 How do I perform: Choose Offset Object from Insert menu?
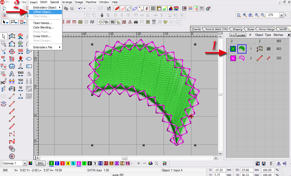pyautogui.click(x=43, y=12)
